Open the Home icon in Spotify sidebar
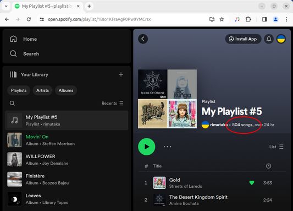Image resolution: width=293 pixels, height=211 pixels. point(13,39)
